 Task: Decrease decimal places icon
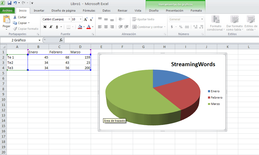[201, 27]
